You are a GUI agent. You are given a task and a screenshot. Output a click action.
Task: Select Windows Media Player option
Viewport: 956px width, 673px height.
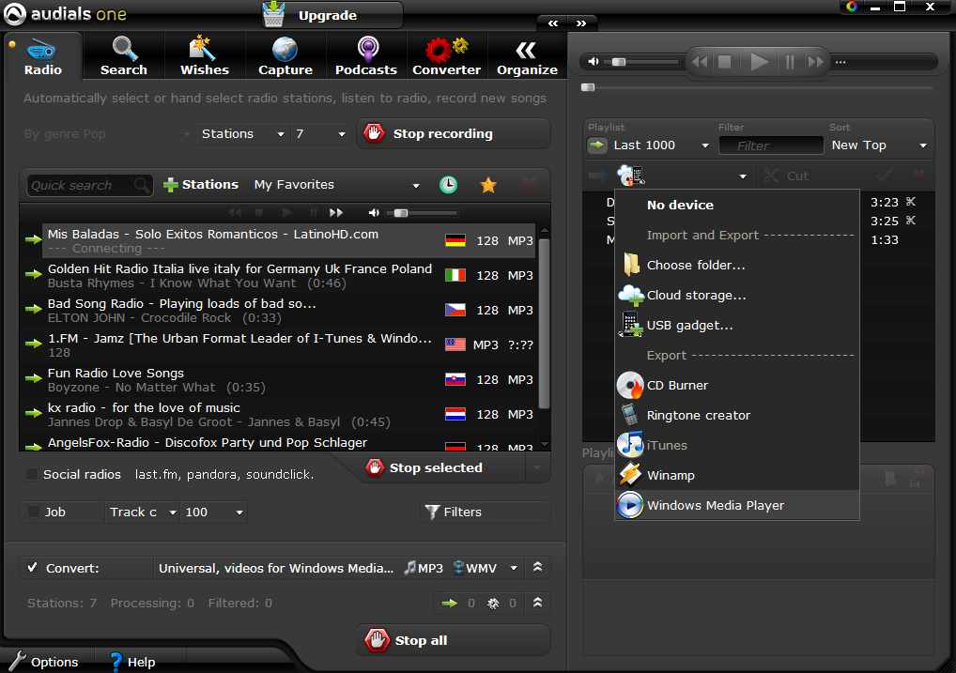click(737, 505)
